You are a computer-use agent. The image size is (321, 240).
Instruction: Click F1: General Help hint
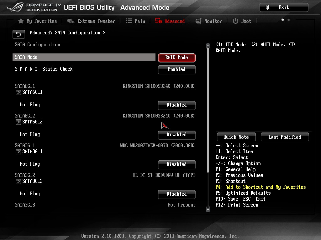pyautogui.click(x=236, y=169)
